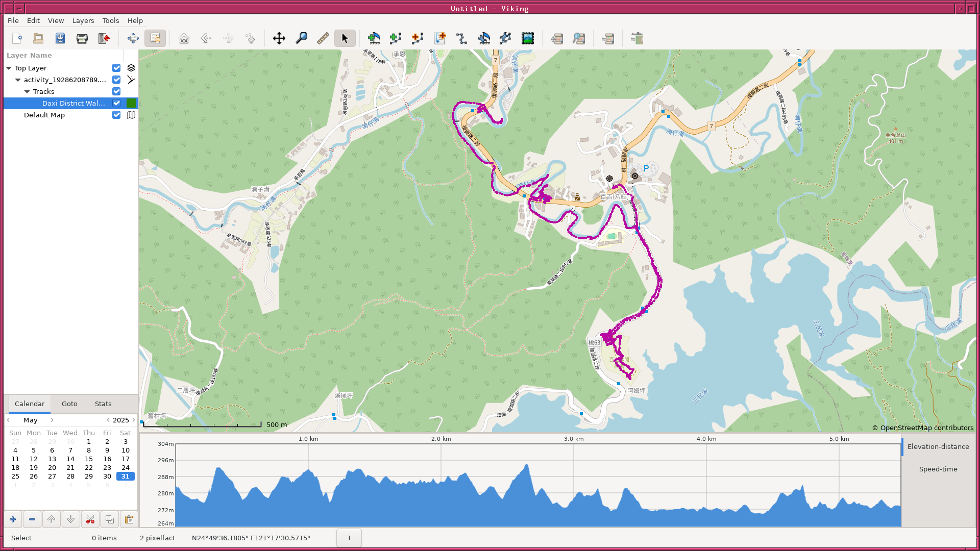Viewport: 980px width, 551px height.
Task: Activate the Zoom magnifier tool
Action: click(x=301, y=38)
